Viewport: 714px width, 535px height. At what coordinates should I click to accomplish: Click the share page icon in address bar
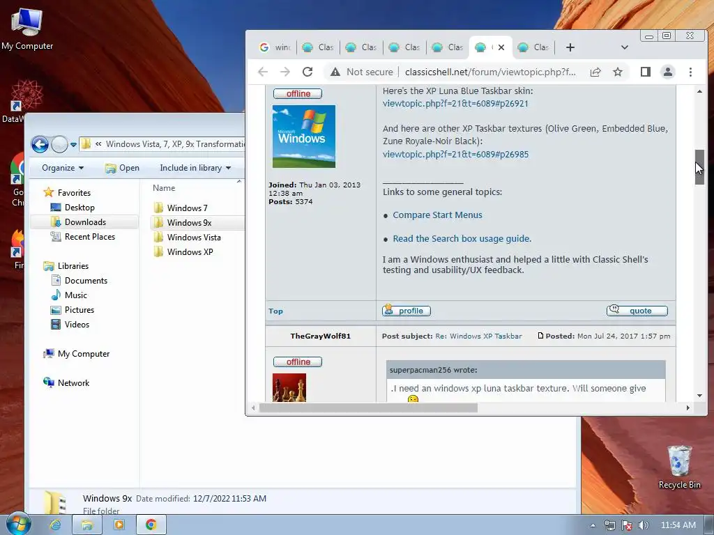point(595,72)
